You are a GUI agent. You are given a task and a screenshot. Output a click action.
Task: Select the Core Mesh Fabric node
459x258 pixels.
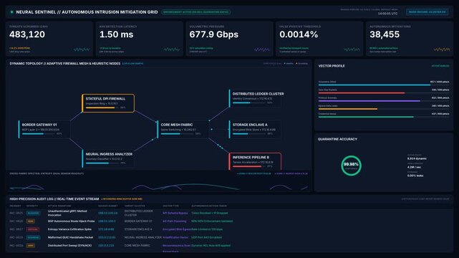point(183,129)
